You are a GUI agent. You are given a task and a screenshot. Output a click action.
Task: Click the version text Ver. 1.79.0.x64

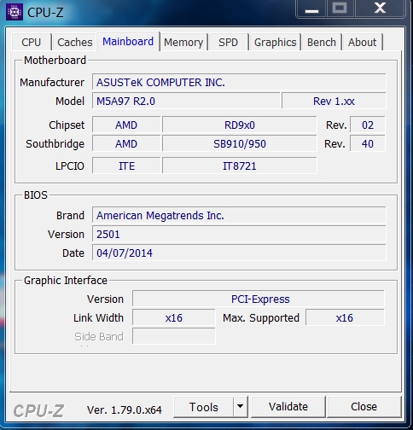pos(125,410)
